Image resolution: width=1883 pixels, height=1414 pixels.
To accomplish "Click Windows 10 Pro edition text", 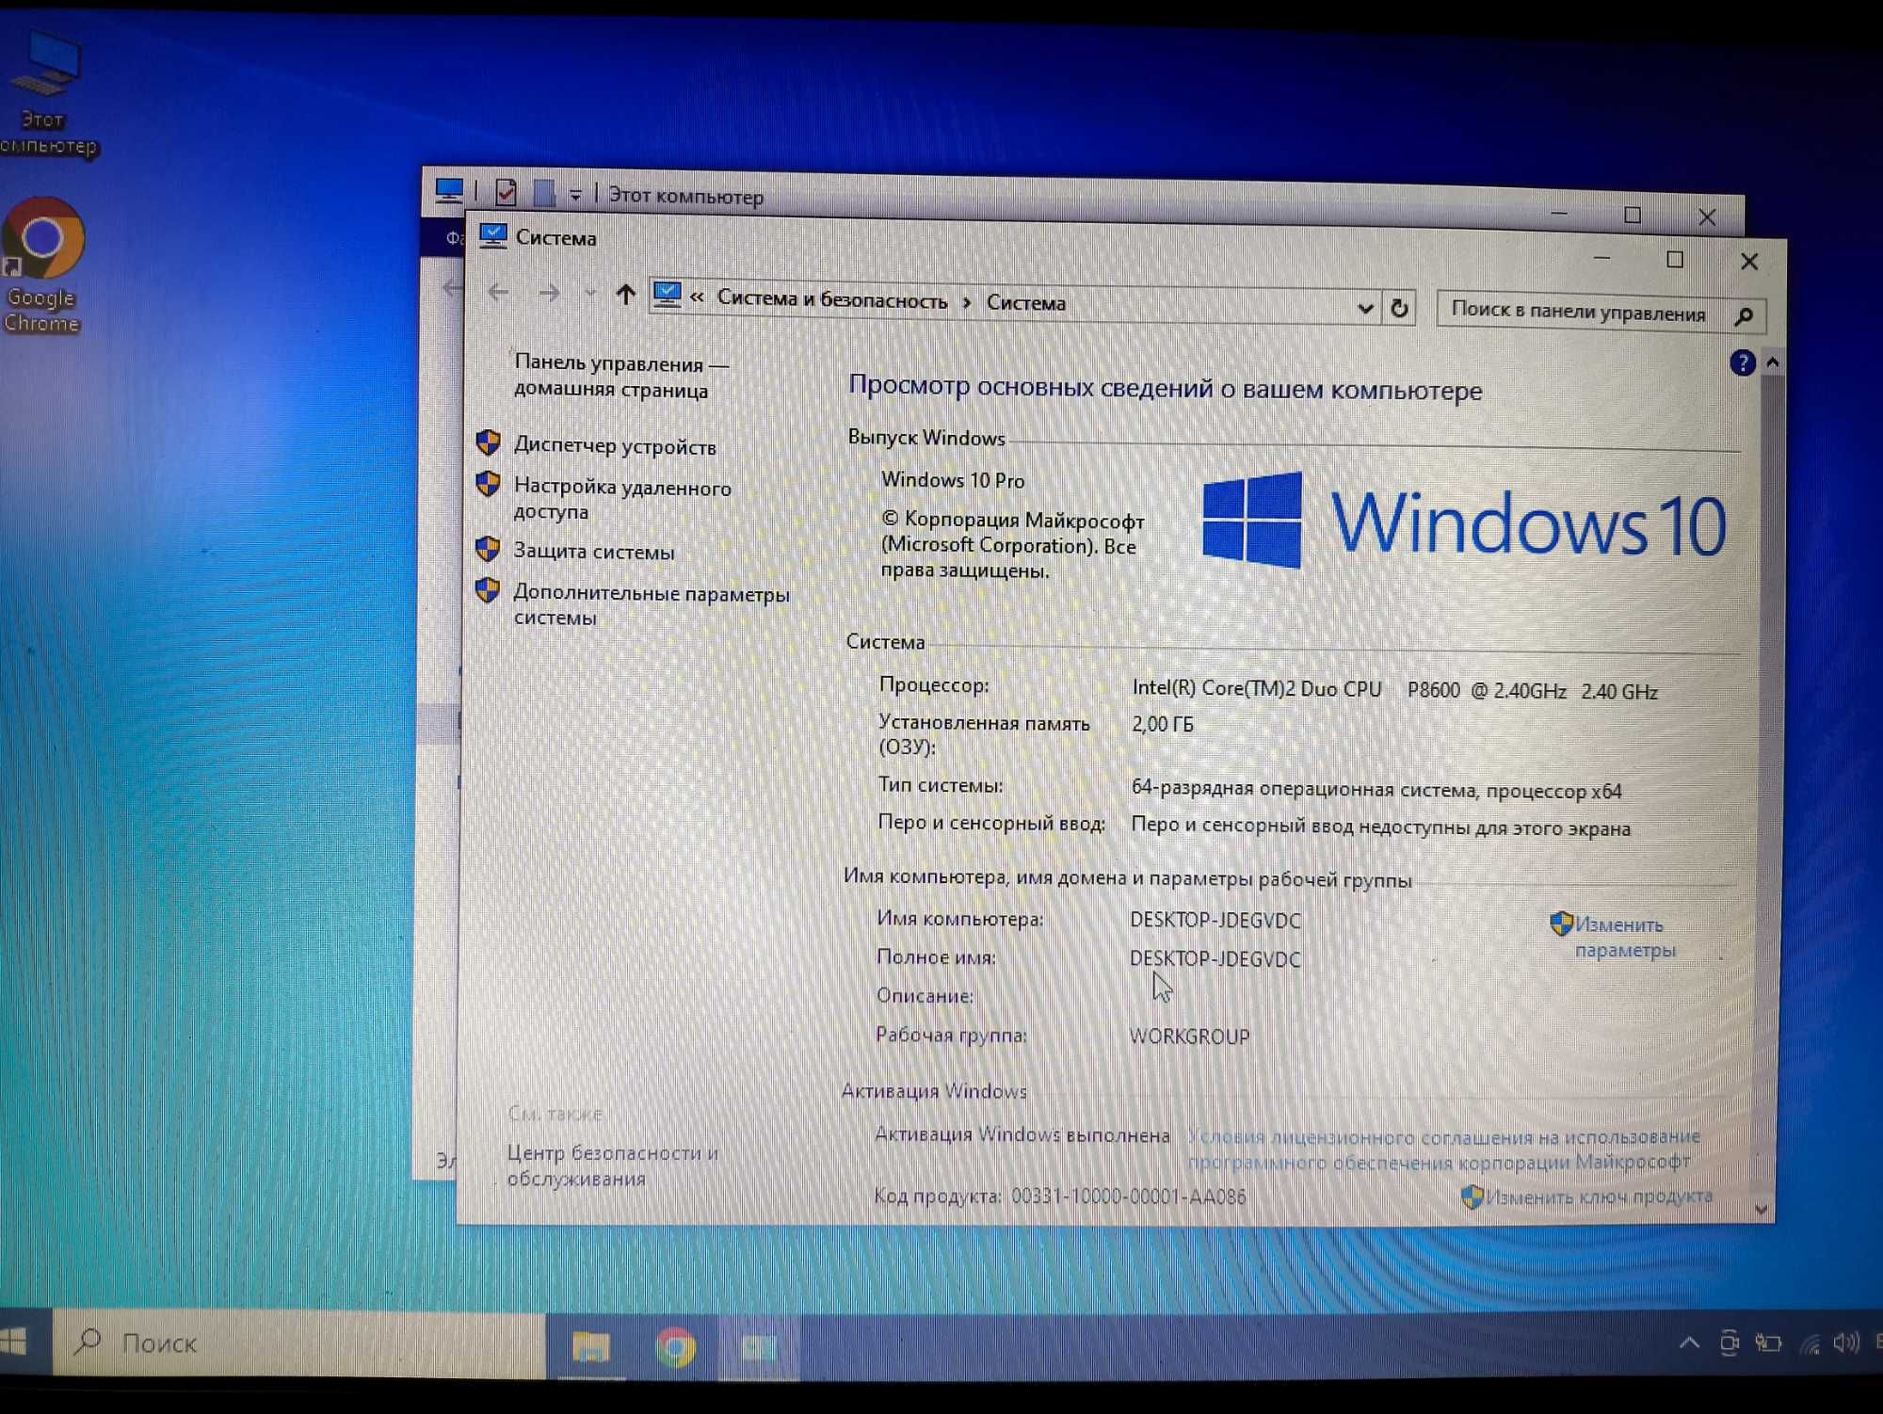I will 953,480.
